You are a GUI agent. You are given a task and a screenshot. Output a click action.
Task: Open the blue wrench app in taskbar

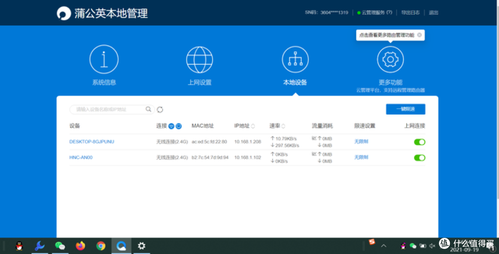[x=40, y=246]
